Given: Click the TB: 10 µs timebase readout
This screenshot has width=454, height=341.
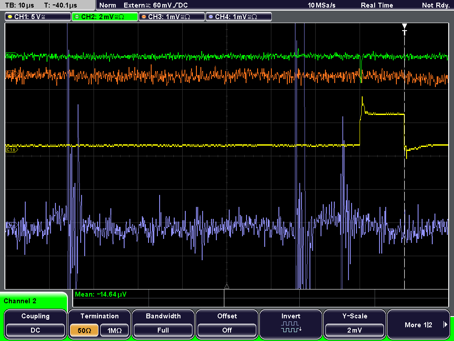Looking at the screenshot, I should pos(20,5).
